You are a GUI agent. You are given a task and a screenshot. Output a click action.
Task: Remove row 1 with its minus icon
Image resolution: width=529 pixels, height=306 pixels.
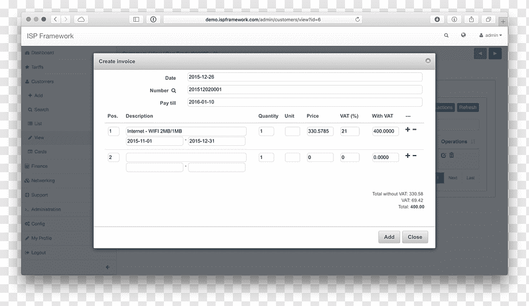(415, 129)
